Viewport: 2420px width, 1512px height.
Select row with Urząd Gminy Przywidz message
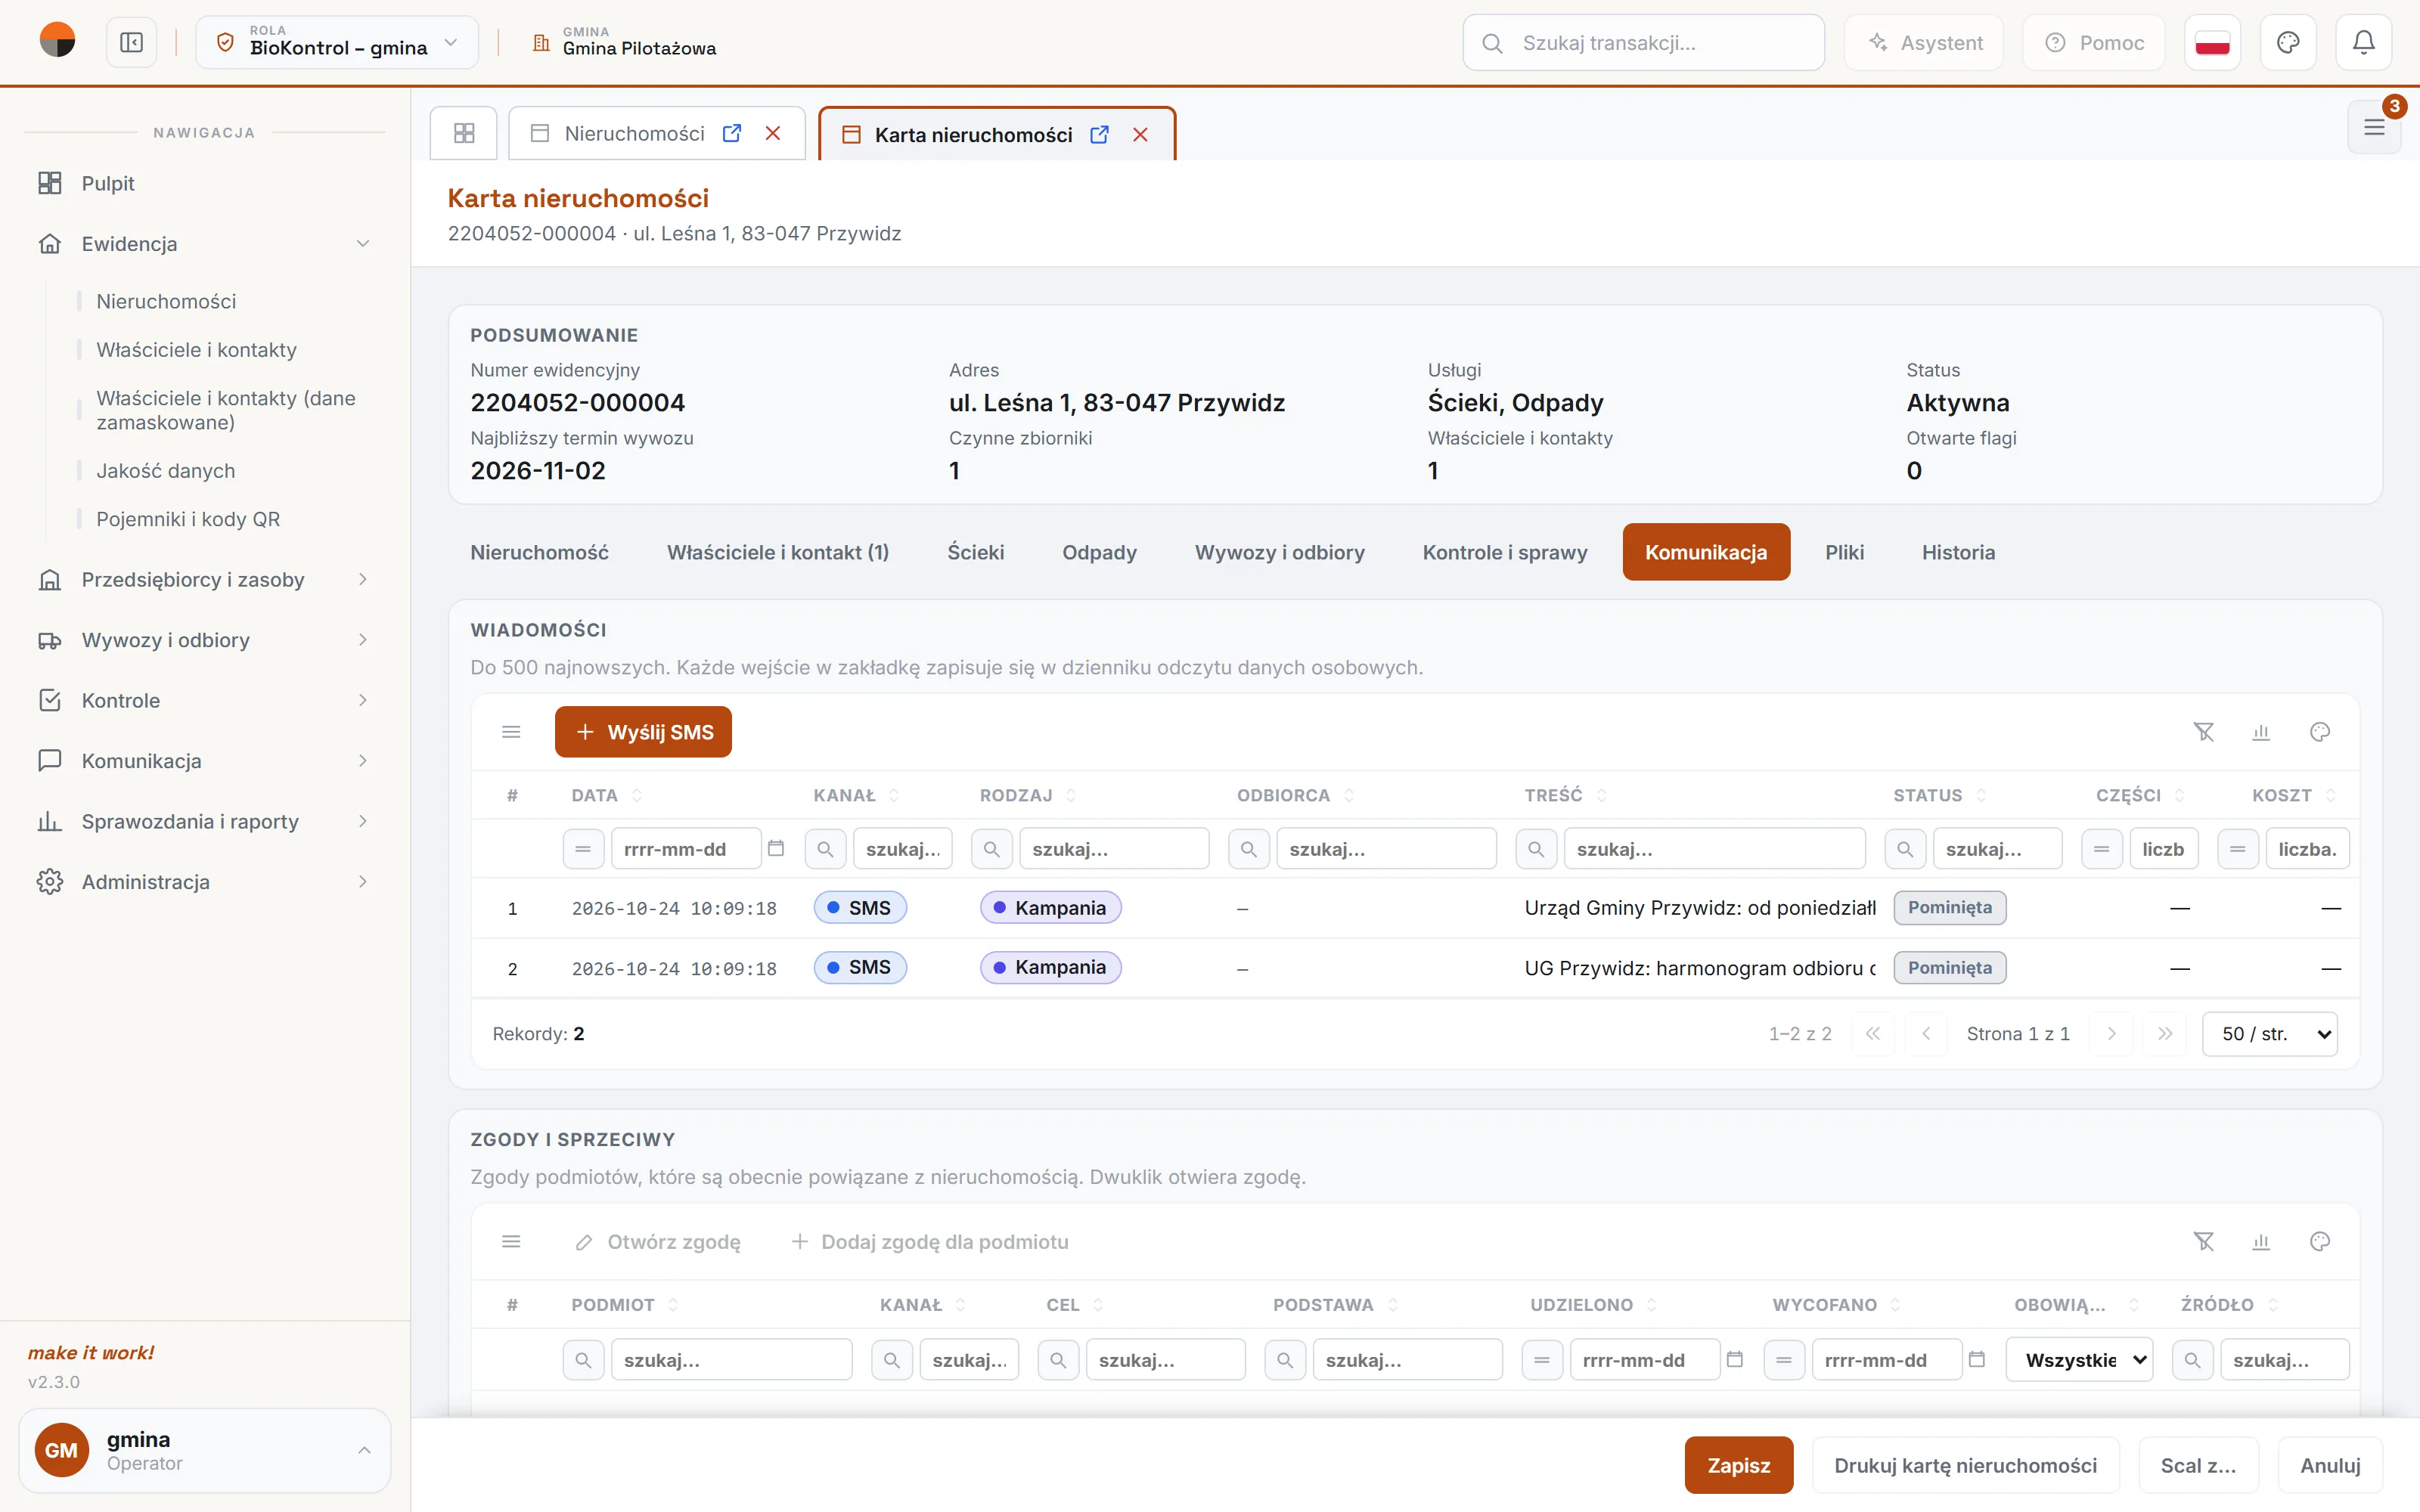pos(1414,908)
